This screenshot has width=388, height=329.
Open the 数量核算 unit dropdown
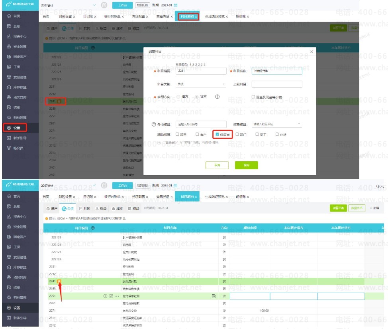tap(277, 124)
